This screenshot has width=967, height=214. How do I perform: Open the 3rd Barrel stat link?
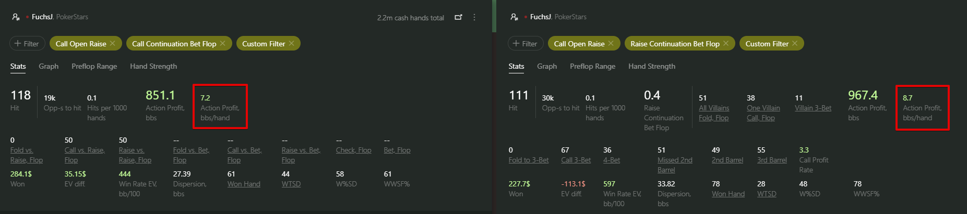tap(772, 160)
